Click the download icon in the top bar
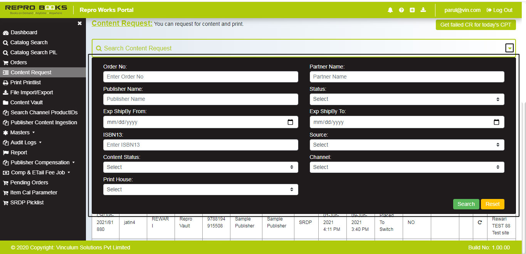Viewport: 526px width, 254px height. 423,10
